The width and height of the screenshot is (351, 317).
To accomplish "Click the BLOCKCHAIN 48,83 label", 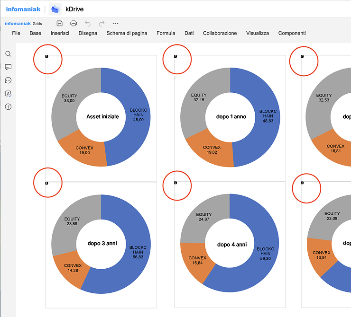I will [268, 116].
